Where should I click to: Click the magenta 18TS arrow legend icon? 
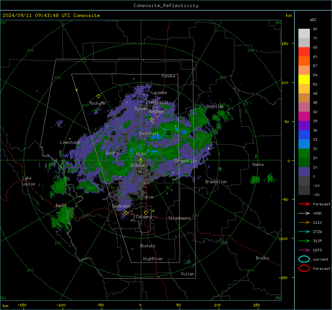pos(304,250)
